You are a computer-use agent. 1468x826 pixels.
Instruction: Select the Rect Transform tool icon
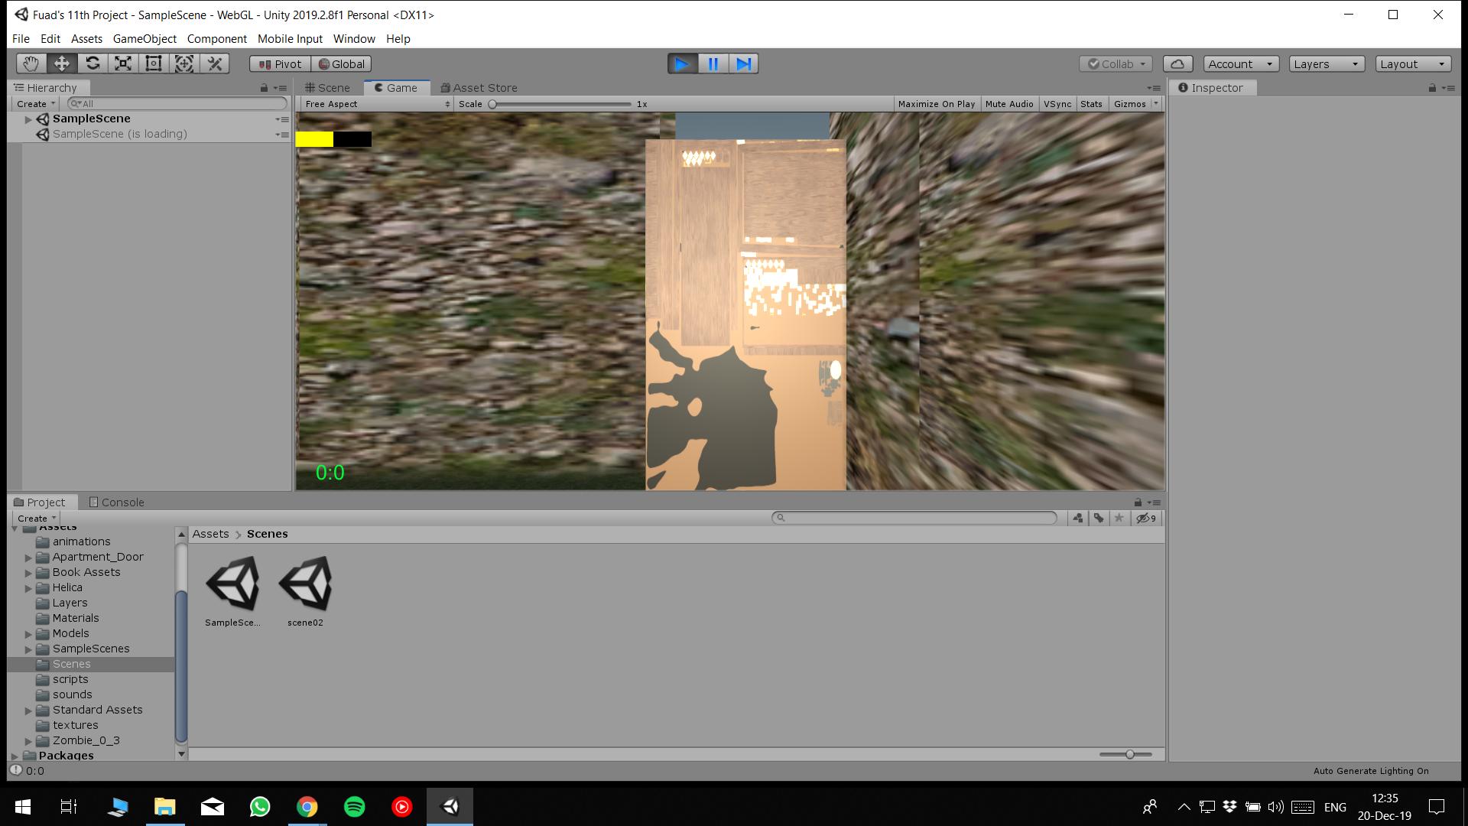point(154,63)
